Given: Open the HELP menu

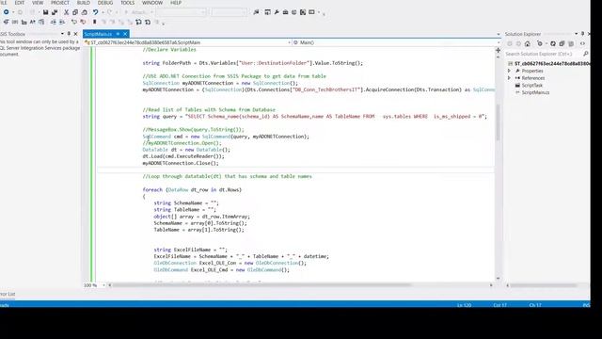Looking at the screenshot, I should [176, 3].
